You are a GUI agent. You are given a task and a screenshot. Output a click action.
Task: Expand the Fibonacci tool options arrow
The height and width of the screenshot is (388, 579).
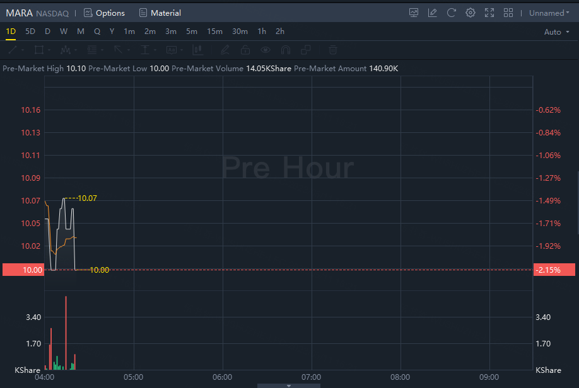point(102,50)
